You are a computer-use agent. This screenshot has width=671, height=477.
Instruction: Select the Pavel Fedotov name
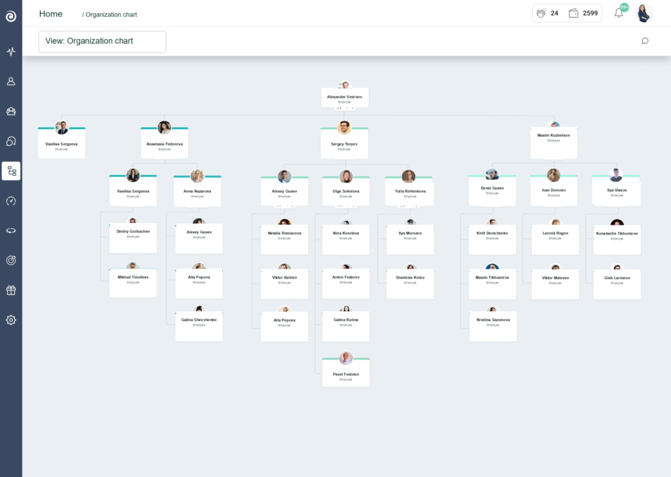point(346,374)
